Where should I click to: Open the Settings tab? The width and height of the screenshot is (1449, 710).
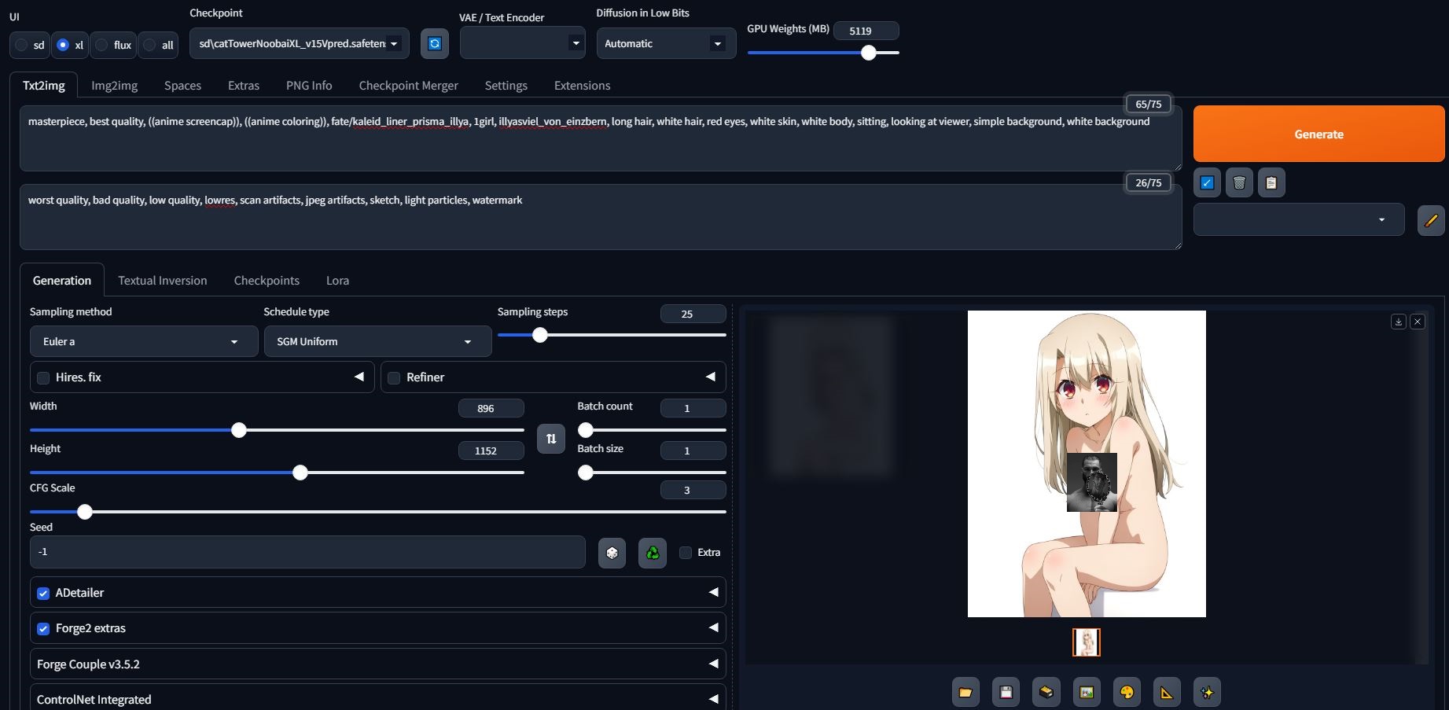(506, 86)
